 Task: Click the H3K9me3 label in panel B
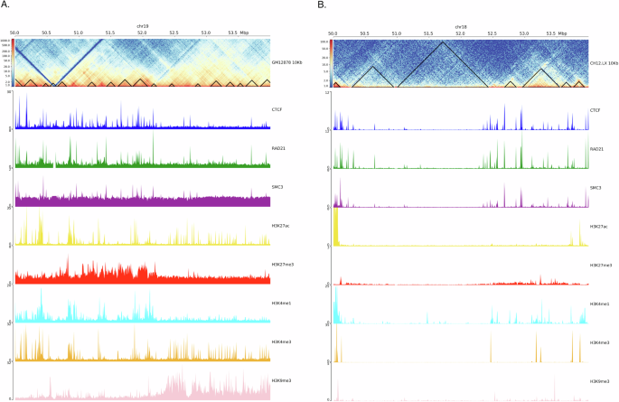[600, 382]
